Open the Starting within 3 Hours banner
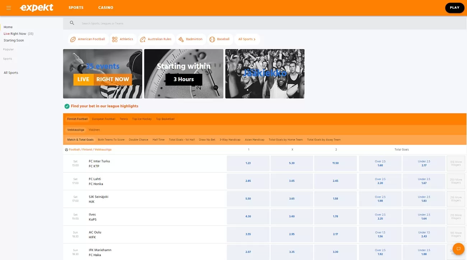This screenshot has width=467, height=260. point(184,74)
